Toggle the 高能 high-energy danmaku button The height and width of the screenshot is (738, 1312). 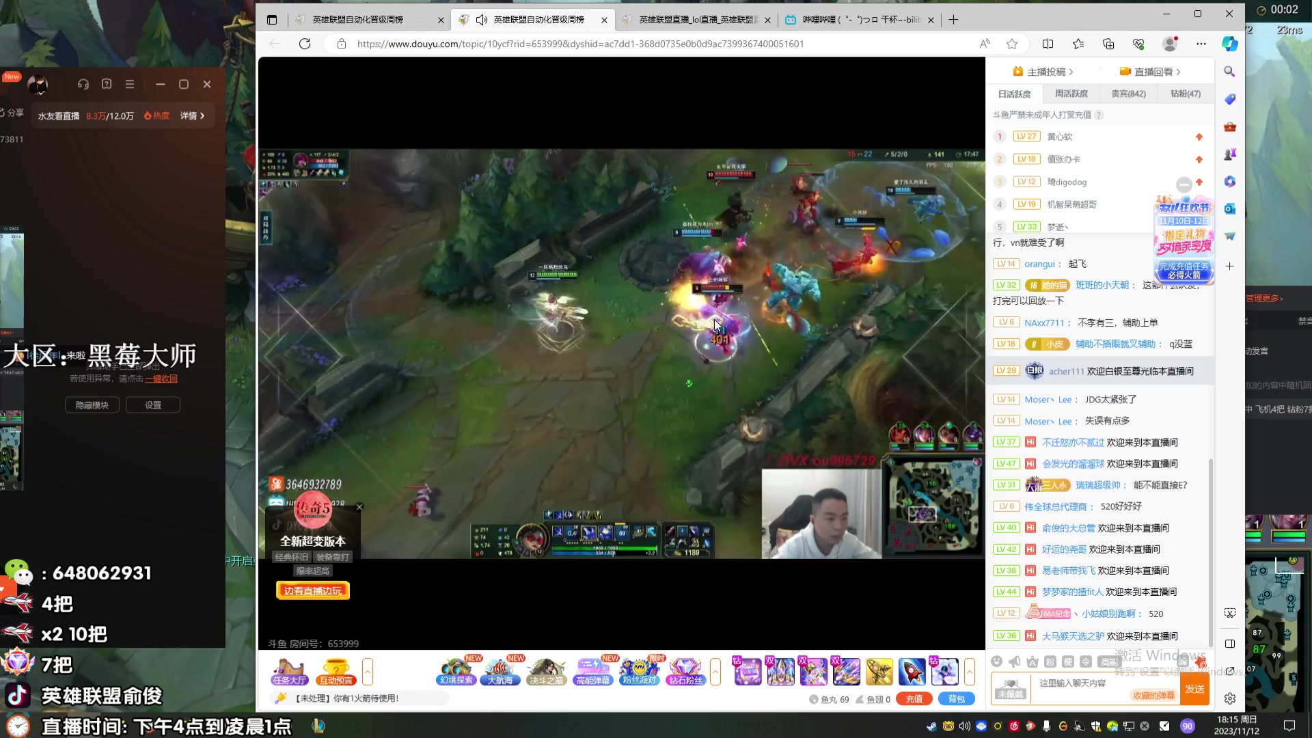tap(1109, 661)
